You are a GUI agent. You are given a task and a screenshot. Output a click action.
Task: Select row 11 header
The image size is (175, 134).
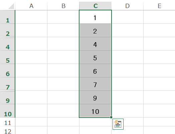point(7,122)
